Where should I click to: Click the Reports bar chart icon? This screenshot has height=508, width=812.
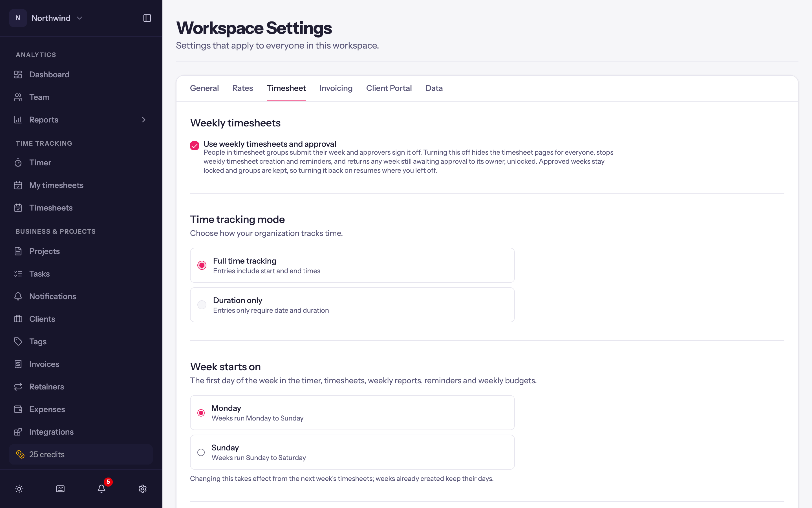pyautogui.click(x=18, y=120)
